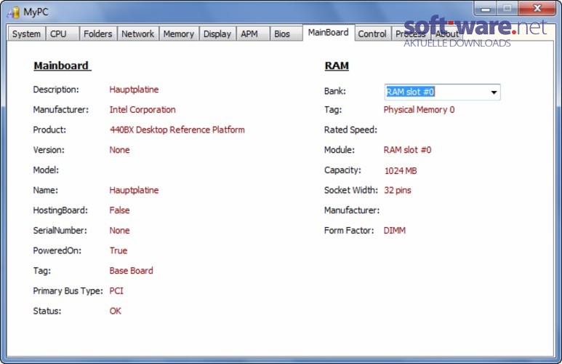Switch to the System tab
Screen dimensions: 562x364
point(26,33)
